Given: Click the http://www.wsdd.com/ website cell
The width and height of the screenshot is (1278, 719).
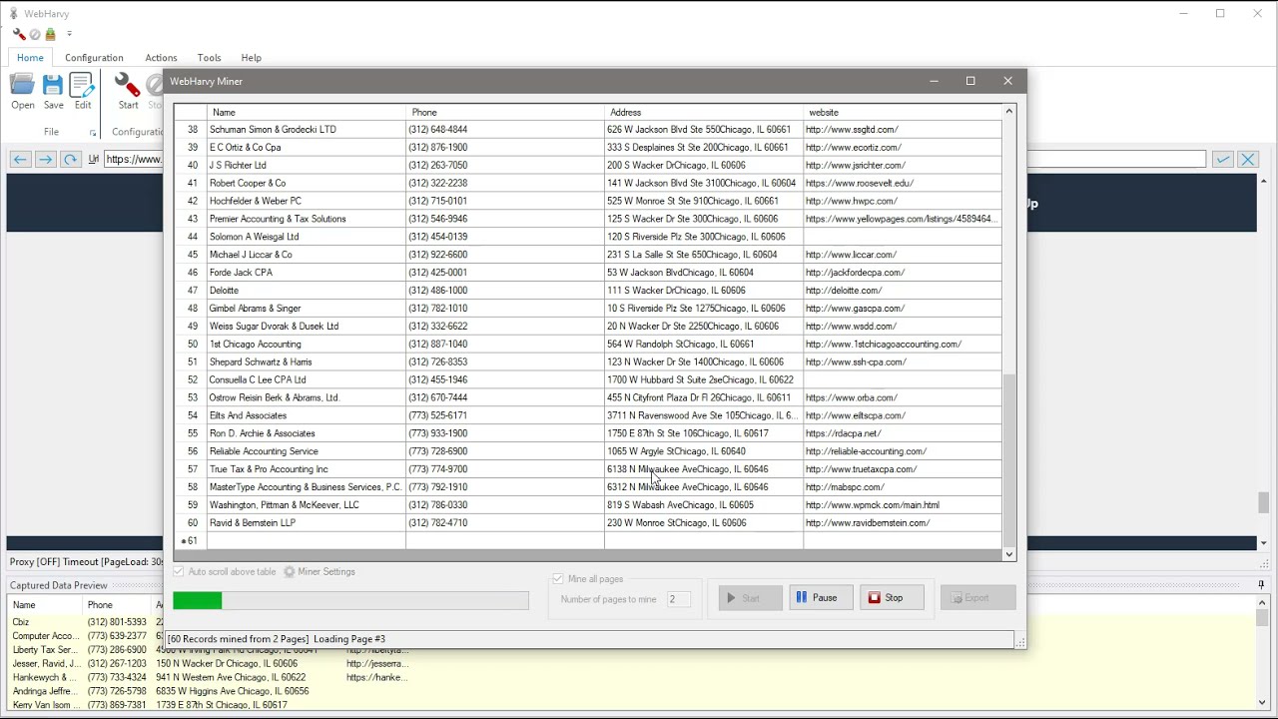Looking at the screenshot, I should click(903, 327).
